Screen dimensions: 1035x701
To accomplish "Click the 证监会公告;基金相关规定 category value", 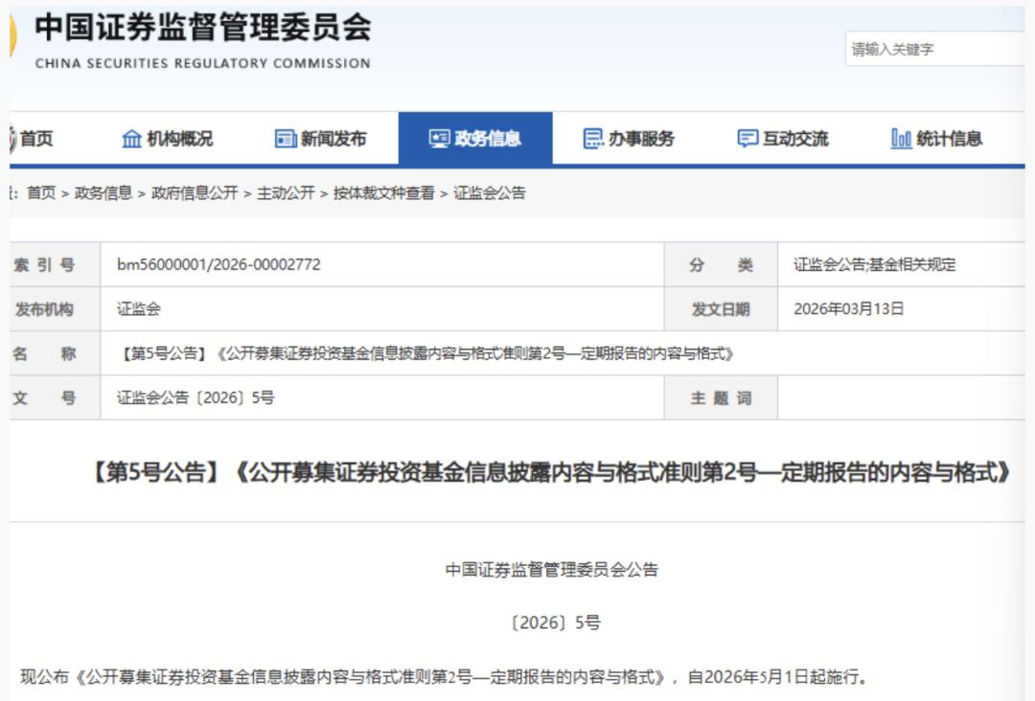I will [x=875, y=264].
